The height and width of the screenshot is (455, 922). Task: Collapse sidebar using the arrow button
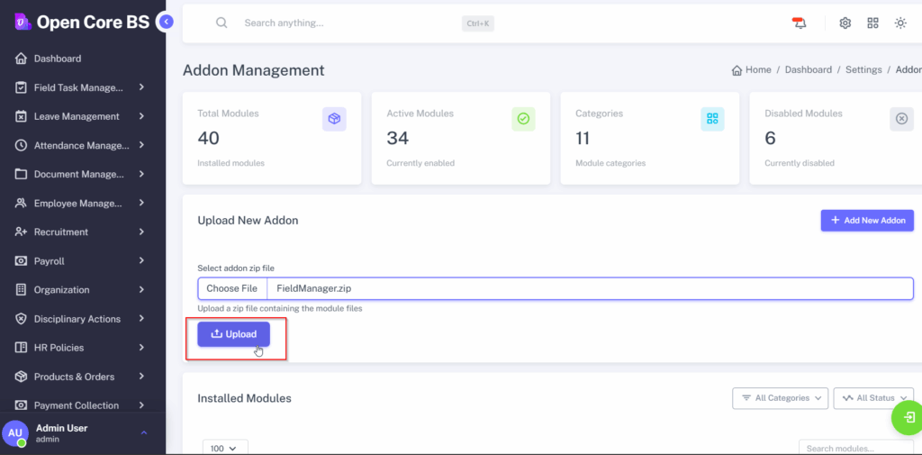coord(165,22)
